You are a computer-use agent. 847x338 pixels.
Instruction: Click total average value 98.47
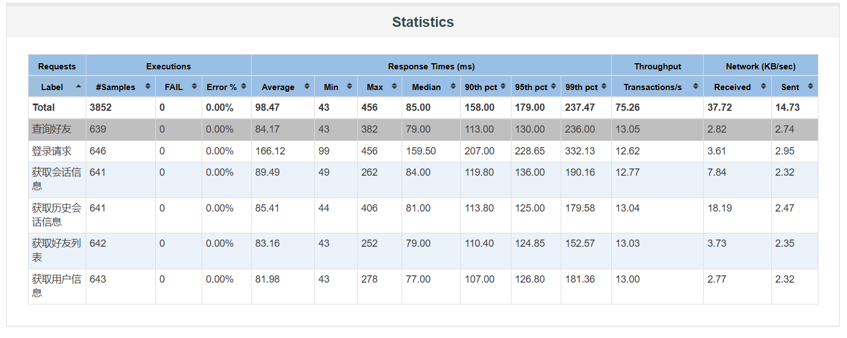coord(268,107)
